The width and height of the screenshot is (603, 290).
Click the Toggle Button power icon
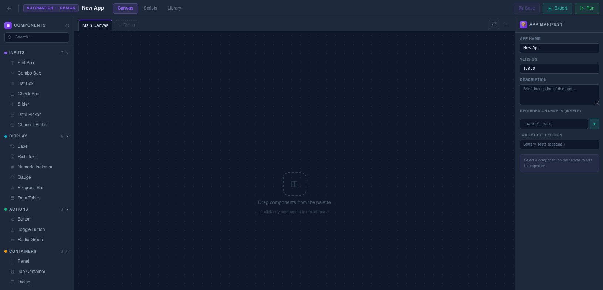click(13, 229)
